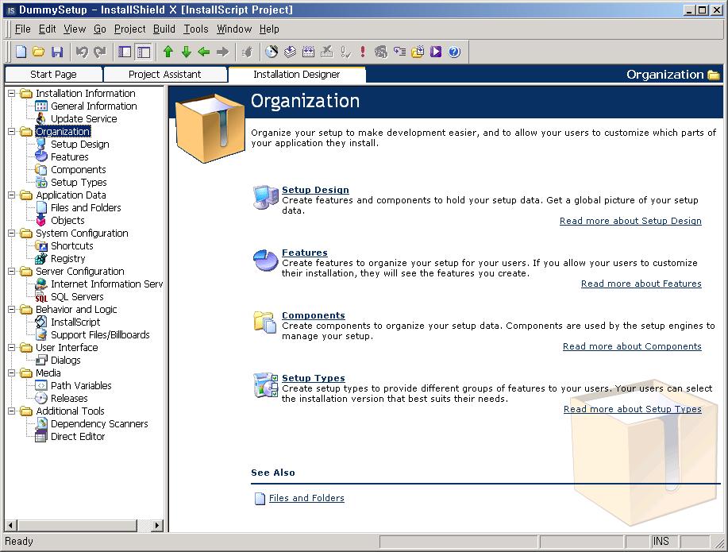This screenshot has height=552, width=728.
Task: Select General Information in the tree
Action: (94, 106)
